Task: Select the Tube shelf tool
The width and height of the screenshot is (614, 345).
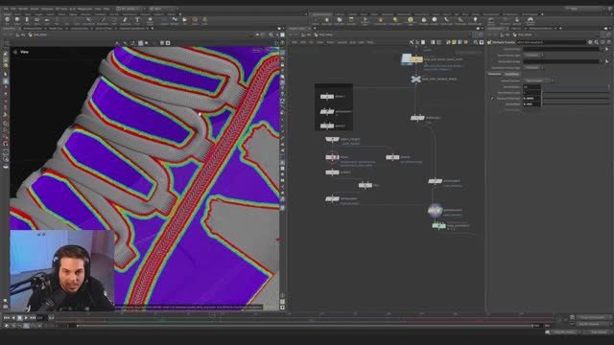Action: coord(27,20)
